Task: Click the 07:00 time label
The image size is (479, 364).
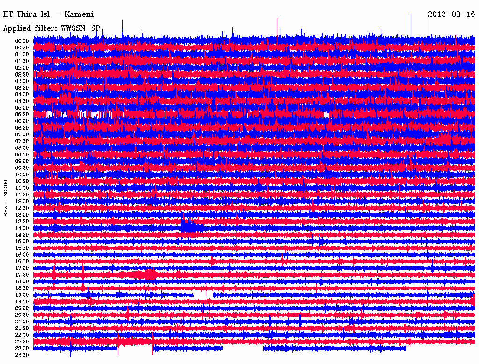Action: coord(22,134)
